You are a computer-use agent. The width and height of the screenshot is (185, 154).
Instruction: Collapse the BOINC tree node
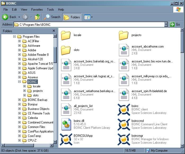[x=19, y=82]
